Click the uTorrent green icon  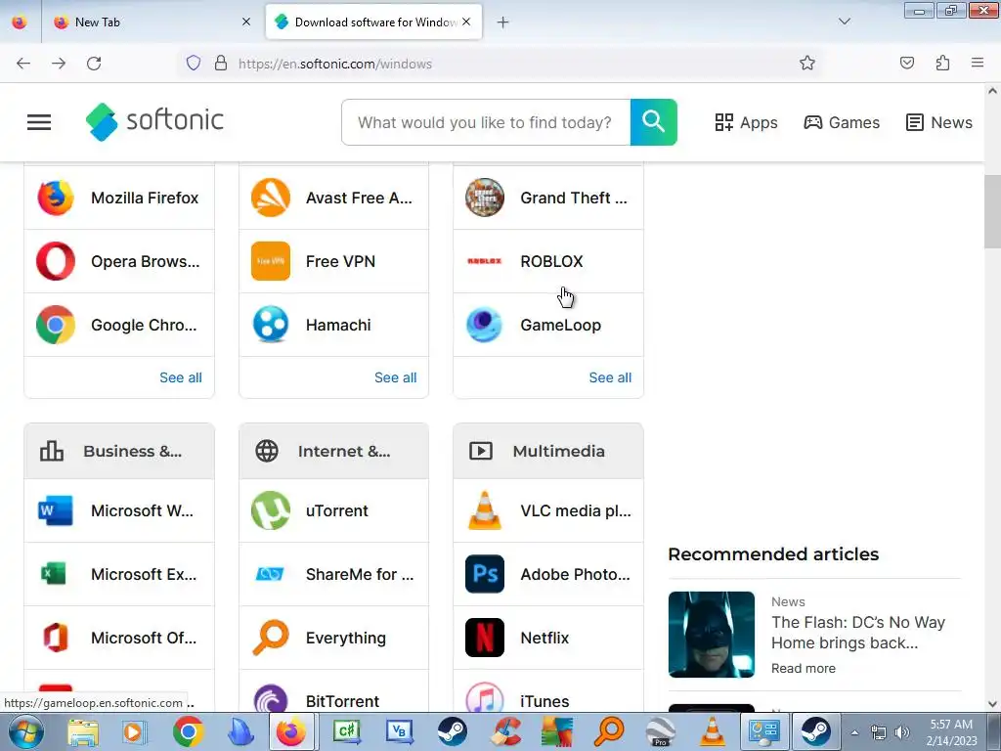point(271,510)
